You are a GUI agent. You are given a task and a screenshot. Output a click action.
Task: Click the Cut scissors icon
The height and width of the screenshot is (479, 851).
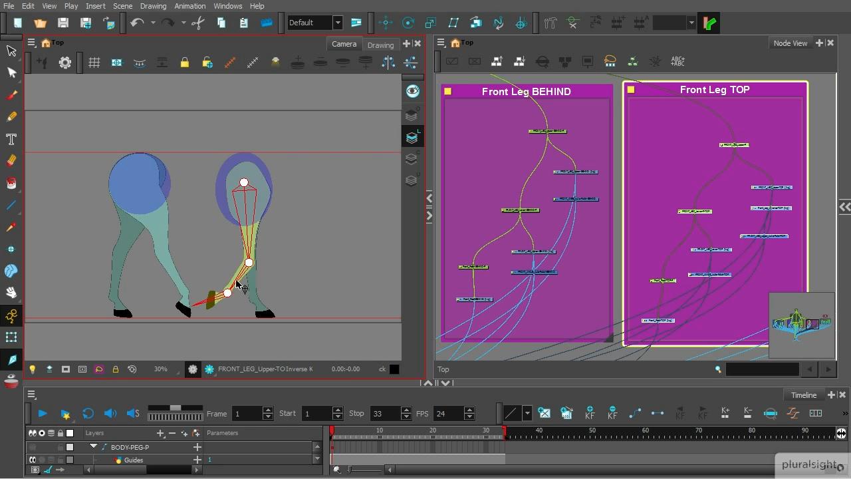198,23
